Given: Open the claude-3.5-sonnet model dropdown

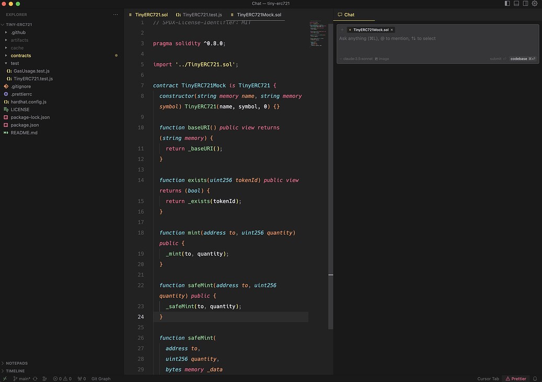Looking at the screenshot, I should (x=357, y=59).
